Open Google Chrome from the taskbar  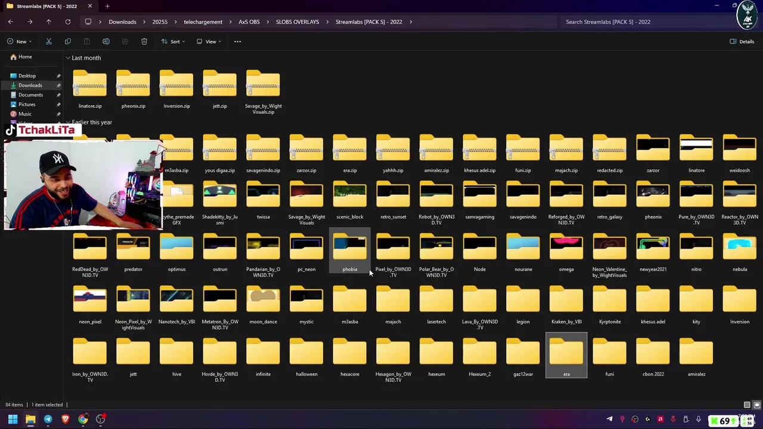[83, 419]
